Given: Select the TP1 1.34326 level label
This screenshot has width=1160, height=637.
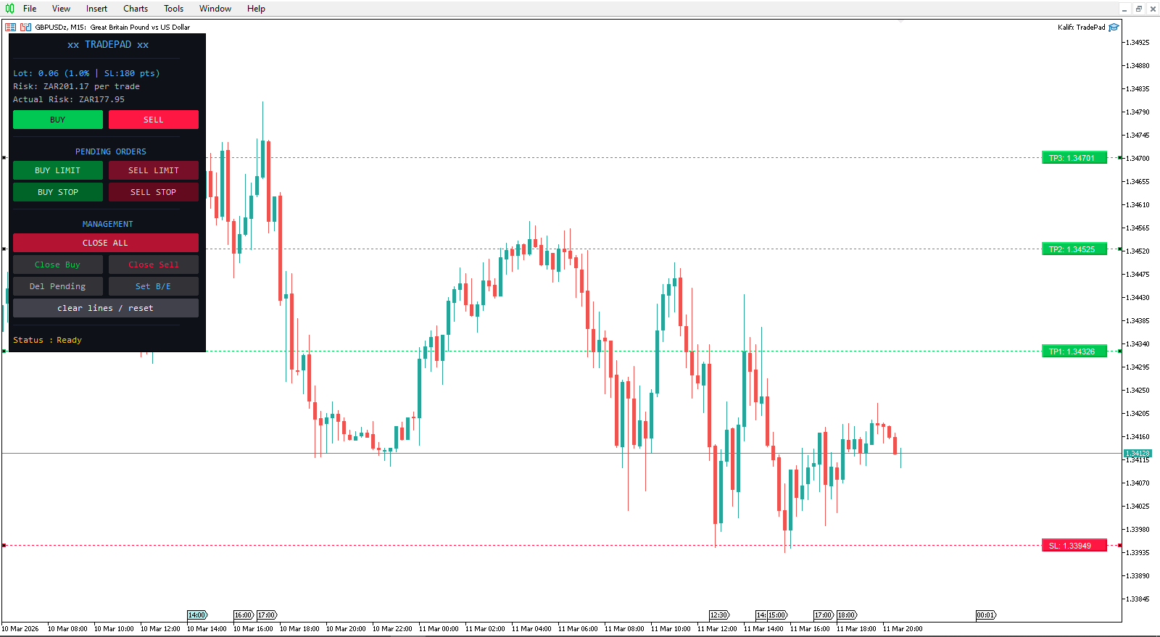Looking at the screenshot, I should (x=1074, y=351).
